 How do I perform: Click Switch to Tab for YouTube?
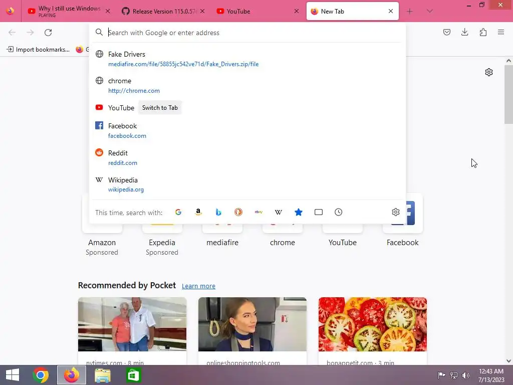point(160,108)
